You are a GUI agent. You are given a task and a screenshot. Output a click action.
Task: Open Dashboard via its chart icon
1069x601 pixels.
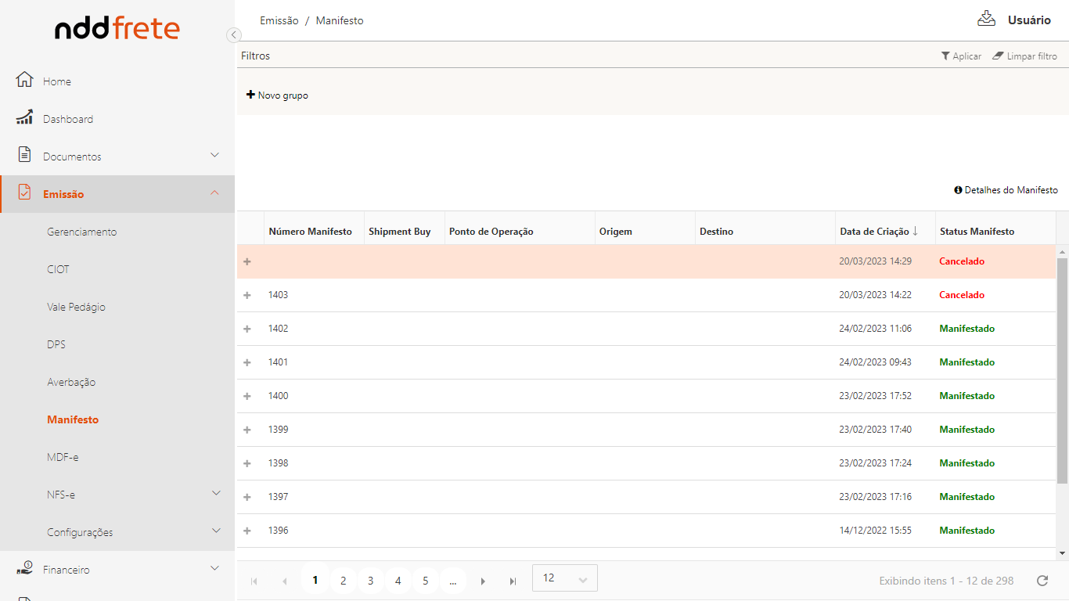click(25, 117)
